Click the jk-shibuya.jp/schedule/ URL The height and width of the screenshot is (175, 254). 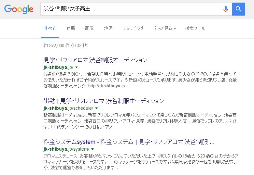[x=68, y=108]
